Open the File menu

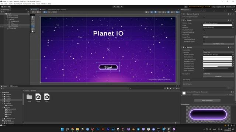click(x=2, y=4)
